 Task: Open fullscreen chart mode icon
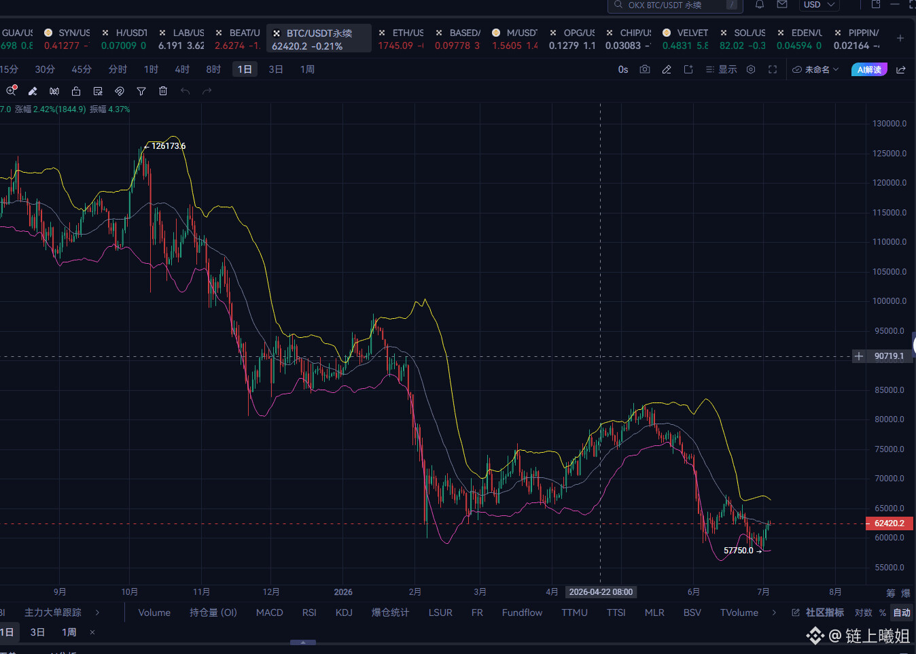pyautogui.click(x=773, y=69)
